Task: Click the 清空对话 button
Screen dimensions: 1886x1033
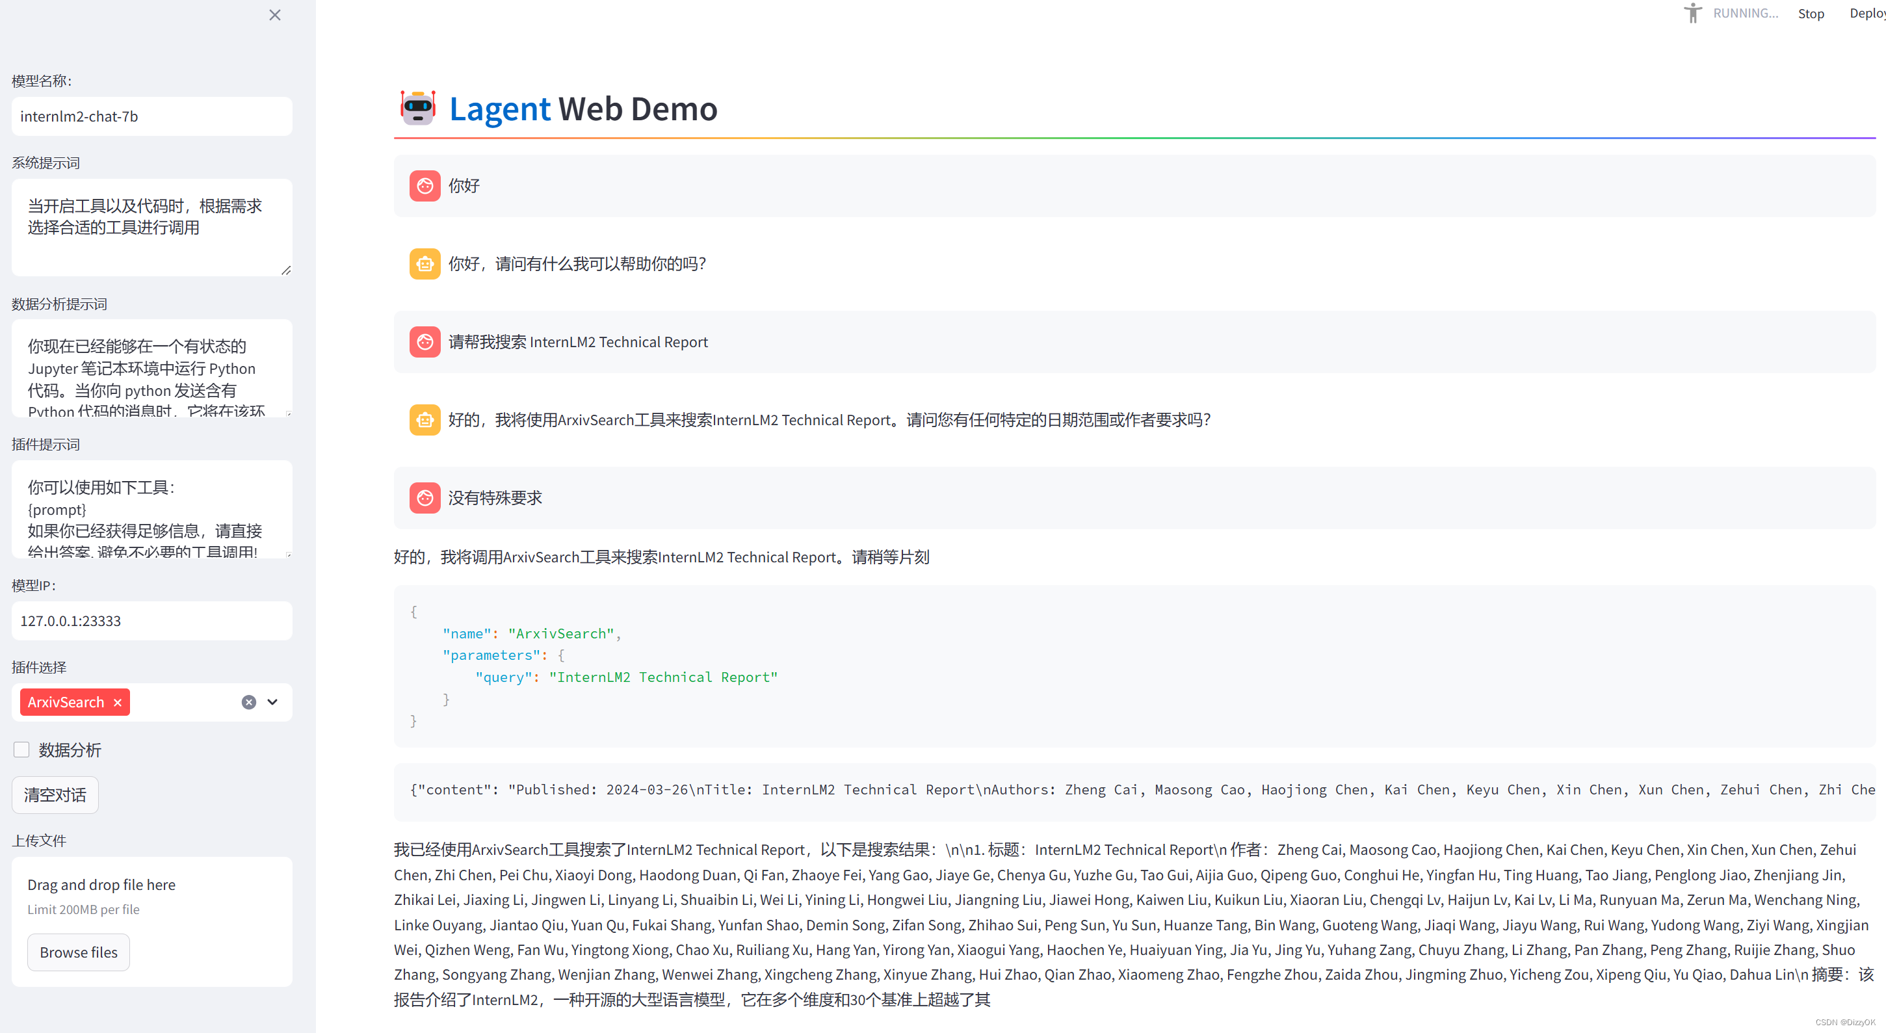Action: click(55, 794)
